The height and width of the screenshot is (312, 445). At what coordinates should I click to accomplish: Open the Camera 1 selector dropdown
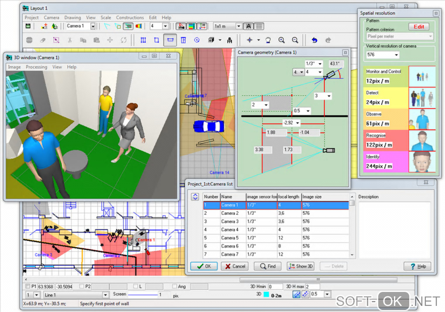pyautogui.click(x=93, y=26)
